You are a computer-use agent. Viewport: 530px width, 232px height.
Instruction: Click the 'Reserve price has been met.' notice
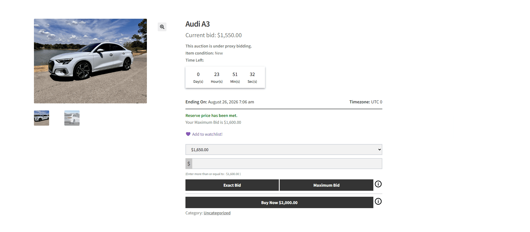pyautogui.click(x=211, y=116)
